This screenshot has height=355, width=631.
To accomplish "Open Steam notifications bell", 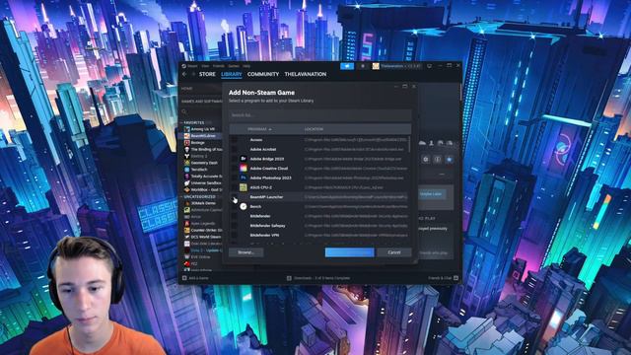I will [x=363, y=66].
